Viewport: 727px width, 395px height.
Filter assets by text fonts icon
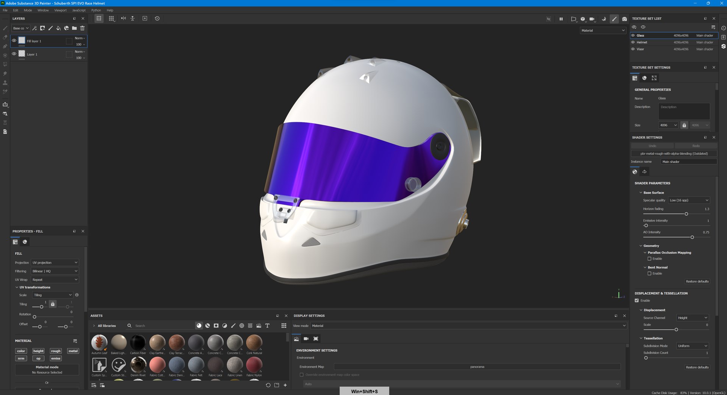point(267,325)
